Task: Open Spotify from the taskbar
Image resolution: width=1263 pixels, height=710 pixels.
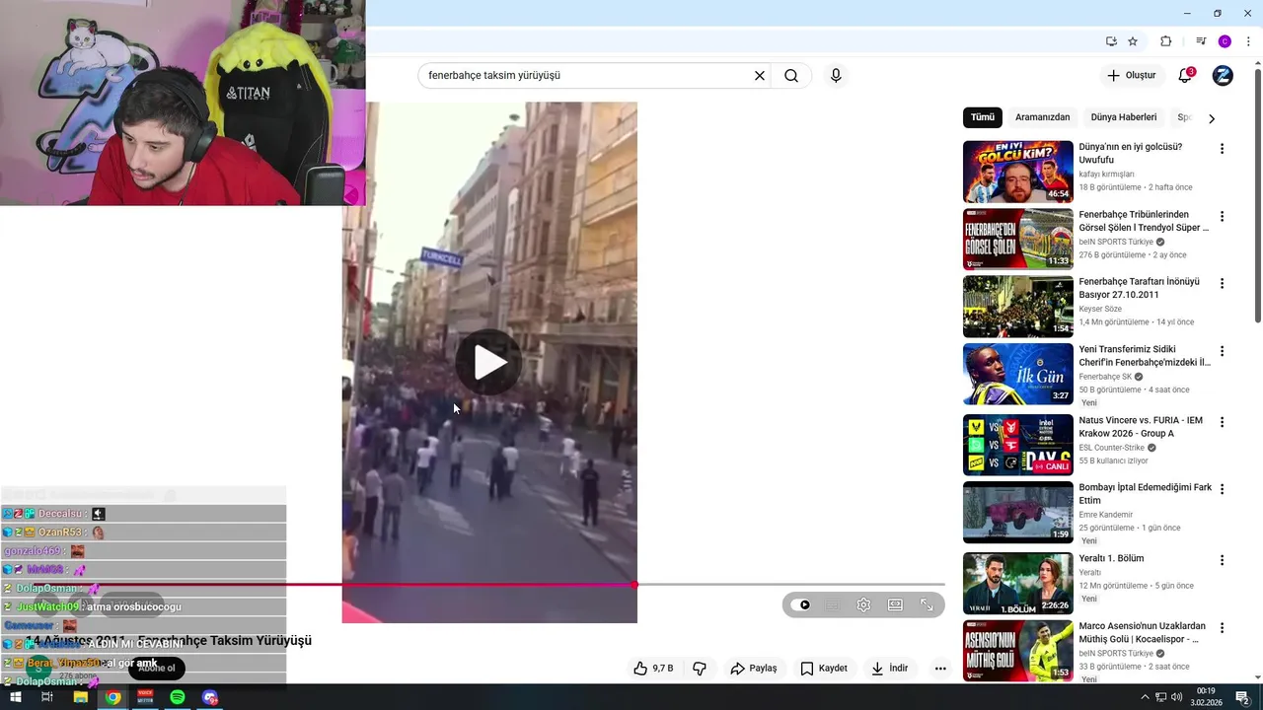Action: point(178,697)
